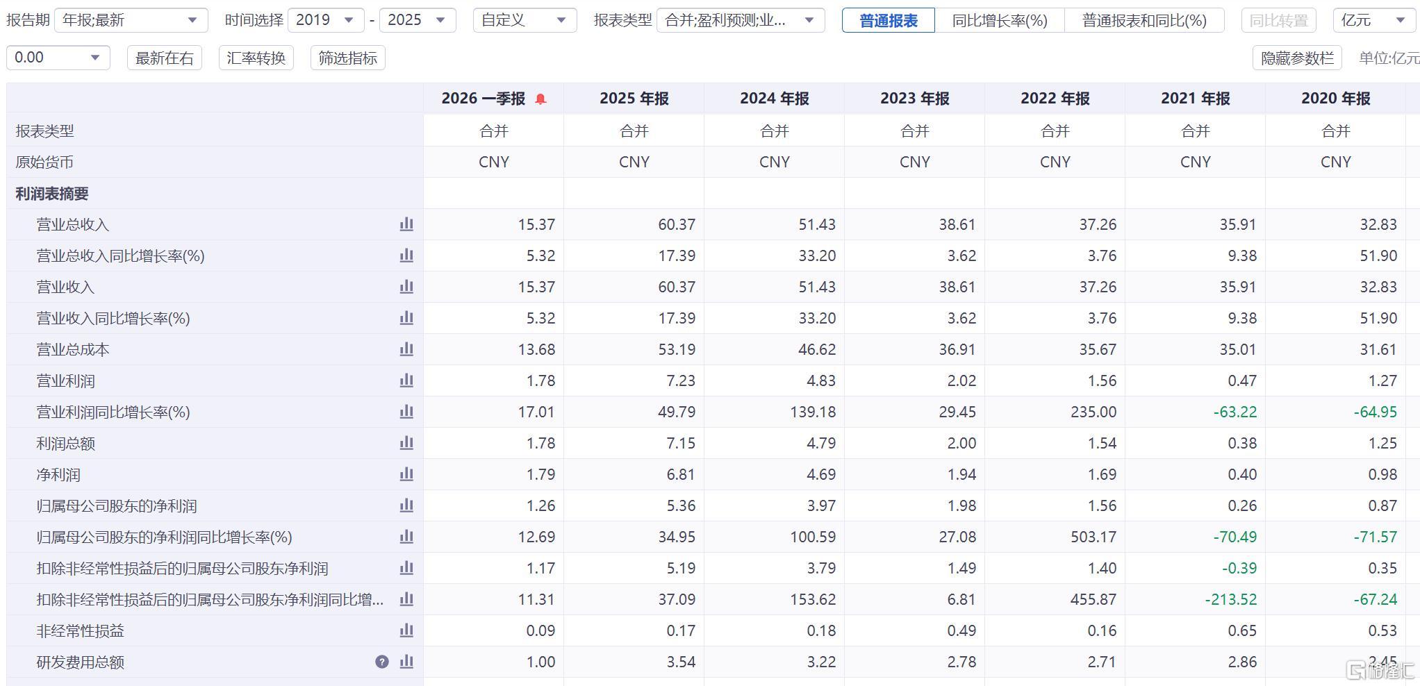
Task: Open chart icon for 归属母公司股东的净利润 row
Action: pos(406,505)
